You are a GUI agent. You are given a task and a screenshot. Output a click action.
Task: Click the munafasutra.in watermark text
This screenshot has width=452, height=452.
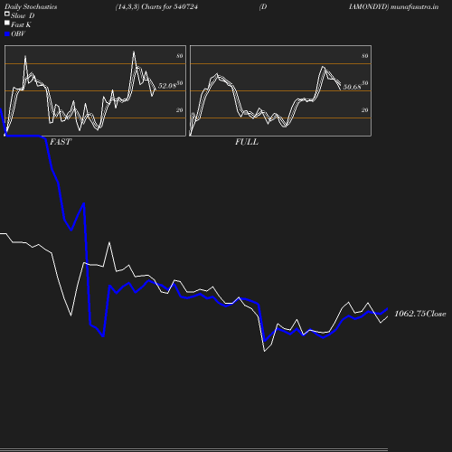click(x=414, y=7)
